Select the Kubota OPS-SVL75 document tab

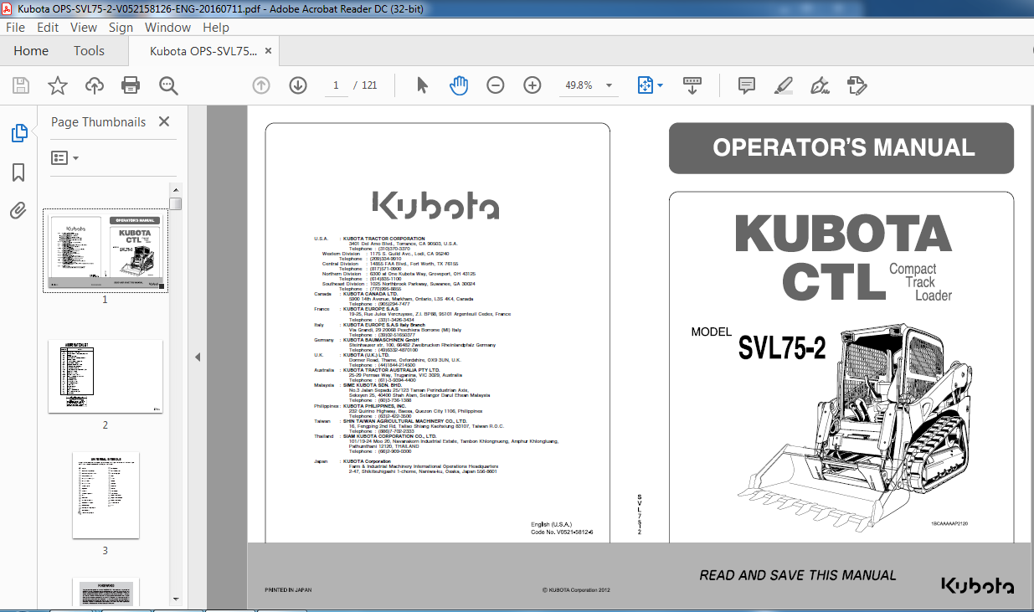point(203,51)
